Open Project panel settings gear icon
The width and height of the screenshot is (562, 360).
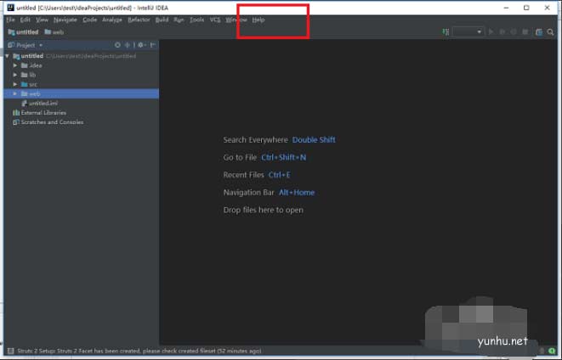pyautogui.click(x=138, y=45)
